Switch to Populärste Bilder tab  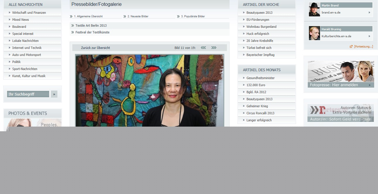(193, 16)
